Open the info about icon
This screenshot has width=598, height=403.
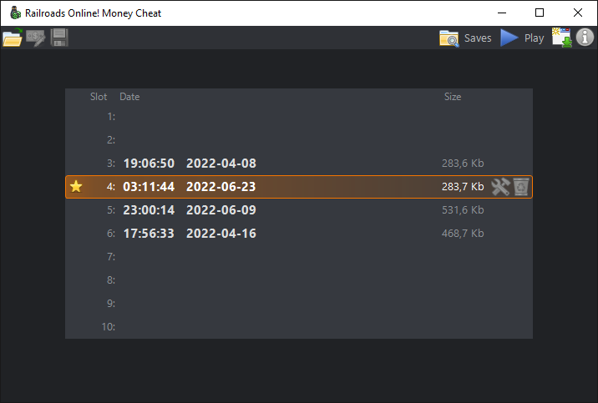[585, 38]
